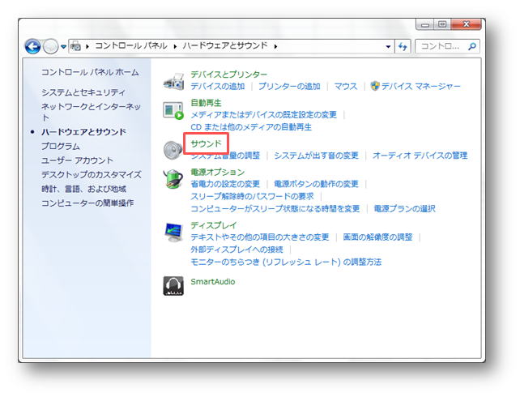
Task: Click 外部ディスプレイへの接続 link
Action: click(237, 250)
